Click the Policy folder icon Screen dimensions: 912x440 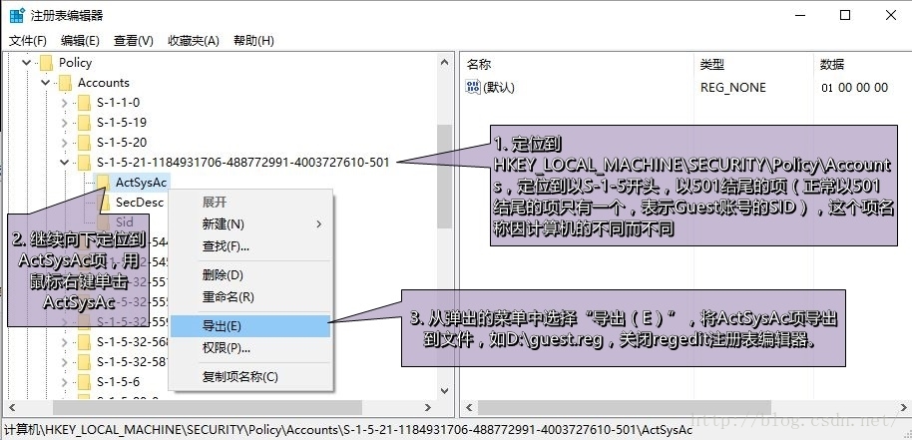click(46, 63)
